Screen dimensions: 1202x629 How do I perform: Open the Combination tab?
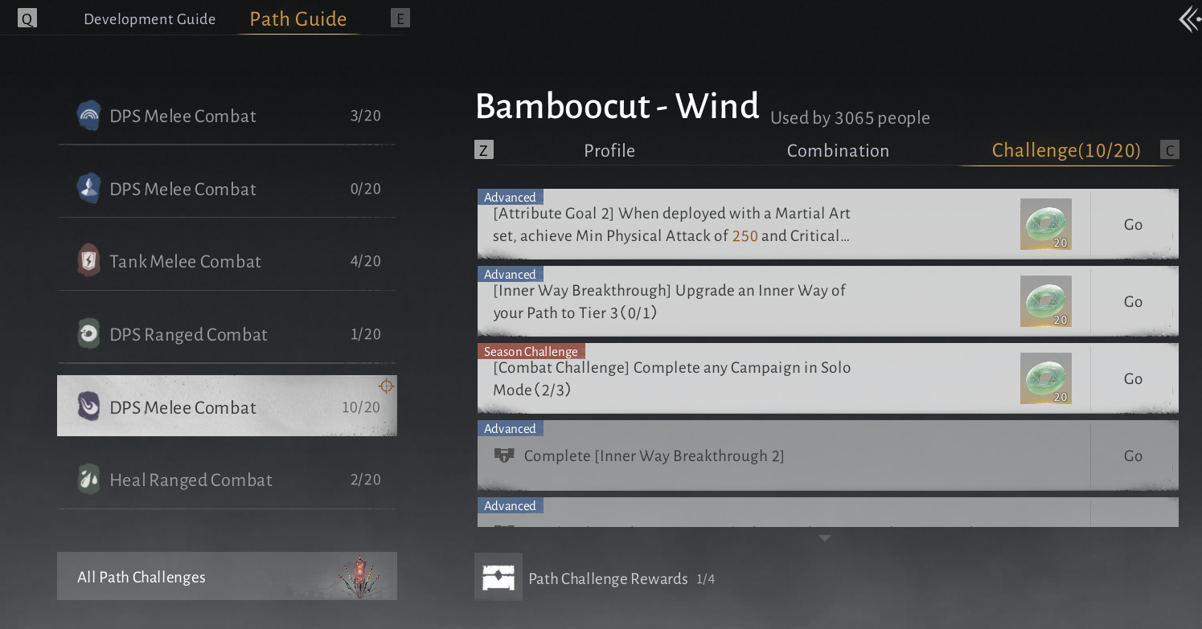tap(838, 150)
